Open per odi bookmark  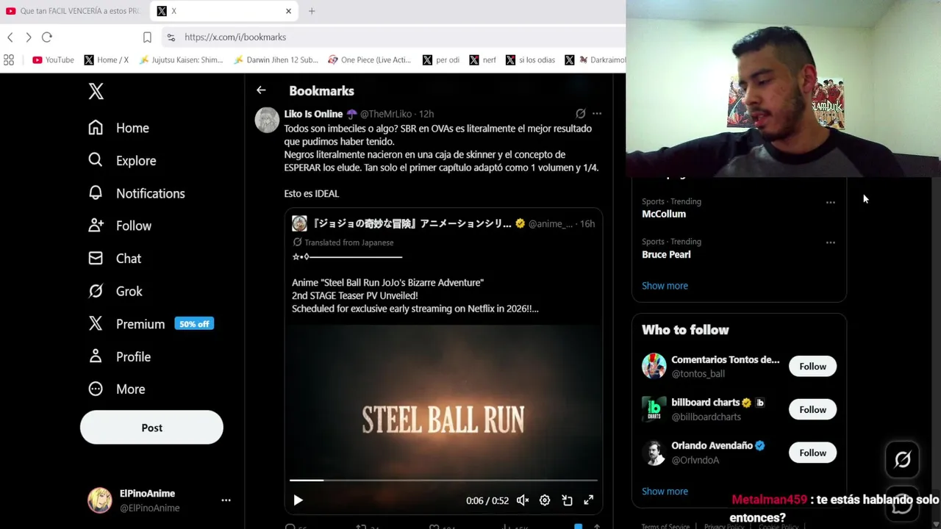point(441,60)
